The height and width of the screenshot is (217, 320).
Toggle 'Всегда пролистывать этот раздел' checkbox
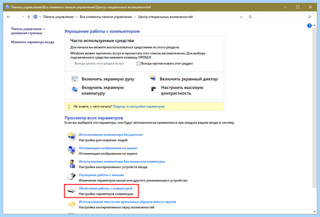[138, 63]
